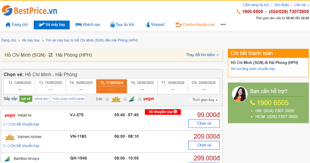310x163 pixels.
Task: Click the Chi tiết thanh toán header
Action: (x=268, y=53)
